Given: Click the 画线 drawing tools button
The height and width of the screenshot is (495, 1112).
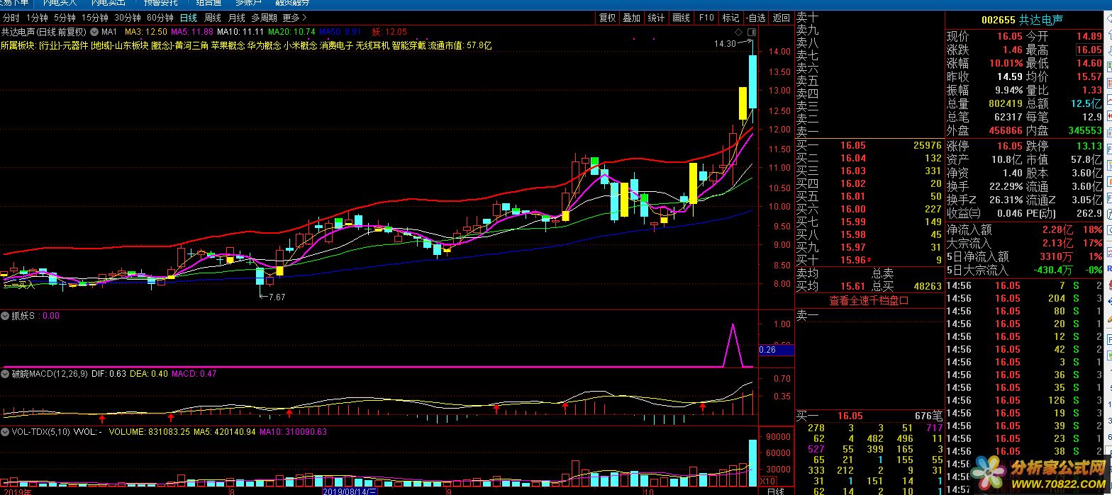Looking at the screenshot, I should pyautogui.click(x=681, y=18).
